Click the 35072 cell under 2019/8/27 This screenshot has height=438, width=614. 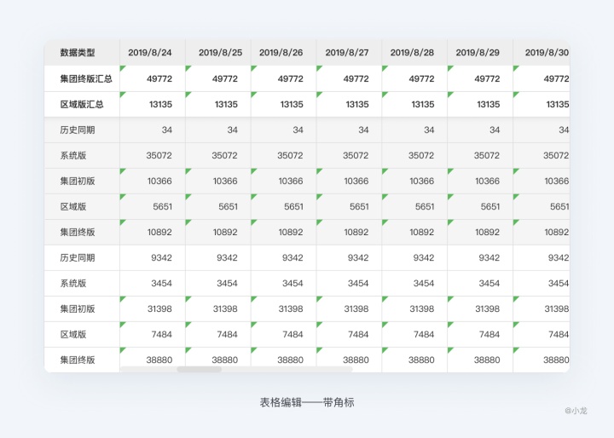coord(350,155)
